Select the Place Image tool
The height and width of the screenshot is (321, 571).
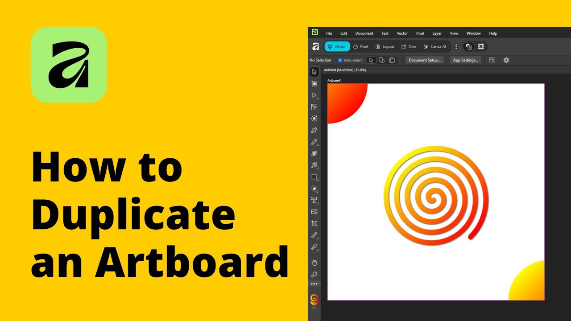[x=314, y=212]
